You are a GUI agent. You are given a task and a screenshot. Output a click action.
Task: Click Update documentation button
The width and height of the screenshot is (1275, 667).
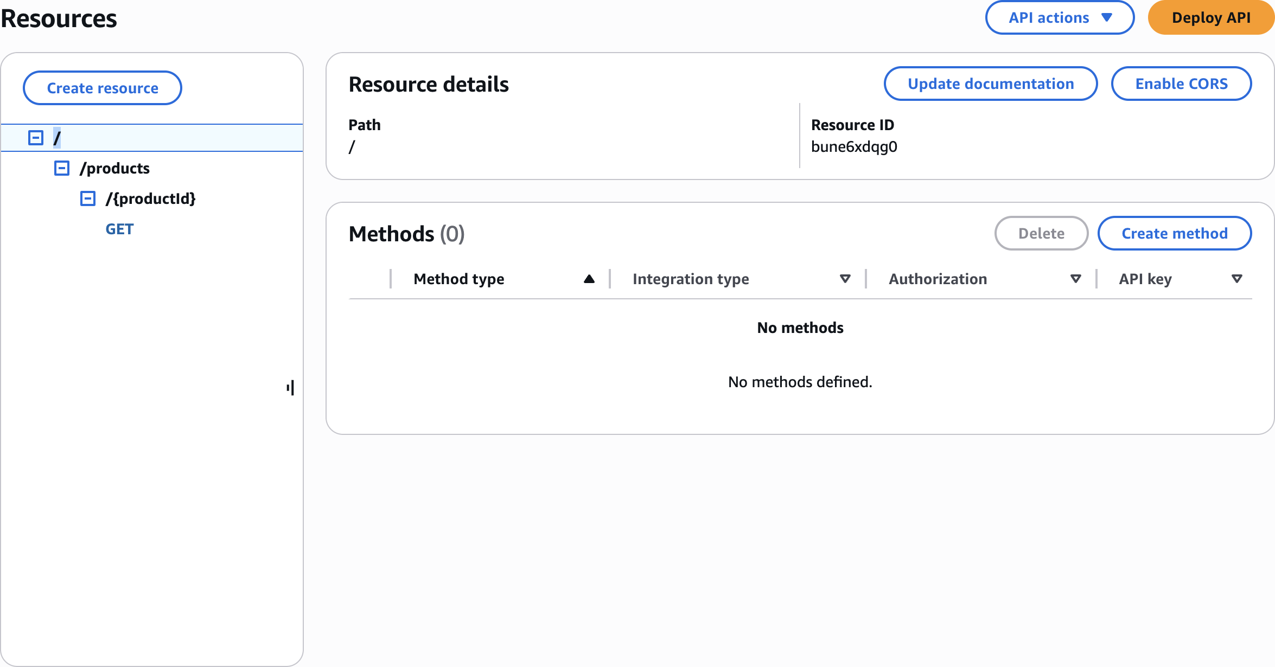pyautogui.click(x=990, y=84)
